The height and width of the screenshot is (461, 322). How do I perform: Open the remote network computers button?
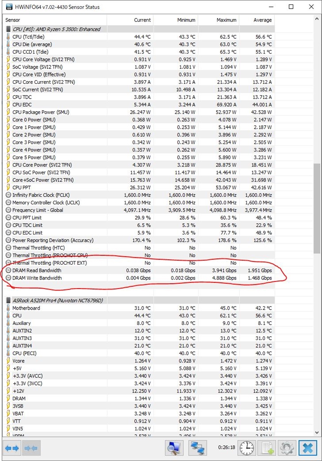pyautogui.click(x=198, y=448)
